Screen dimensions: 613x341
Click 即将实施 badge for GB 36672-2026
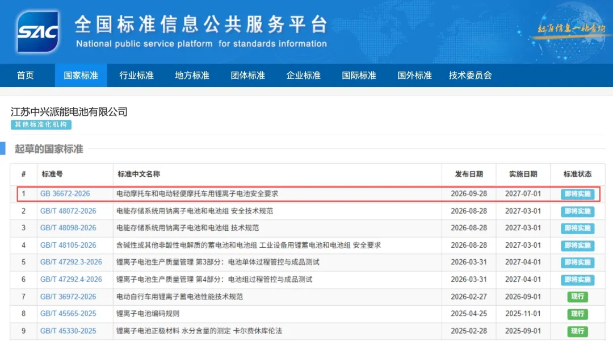577,194
